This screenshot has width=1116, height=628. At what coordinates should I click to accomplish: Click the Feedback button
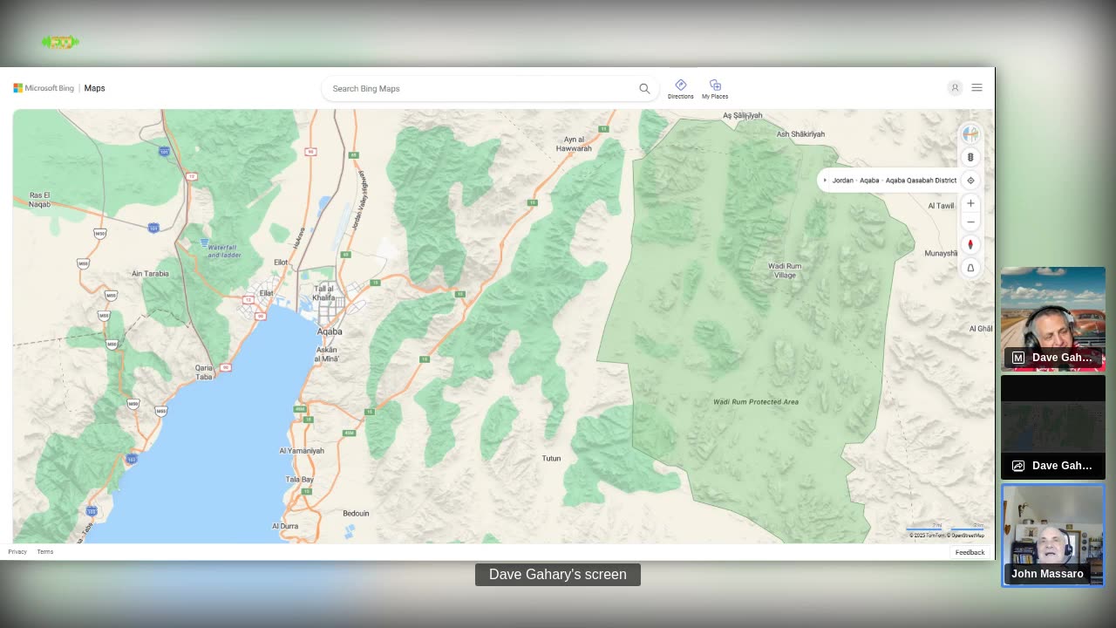970,552
